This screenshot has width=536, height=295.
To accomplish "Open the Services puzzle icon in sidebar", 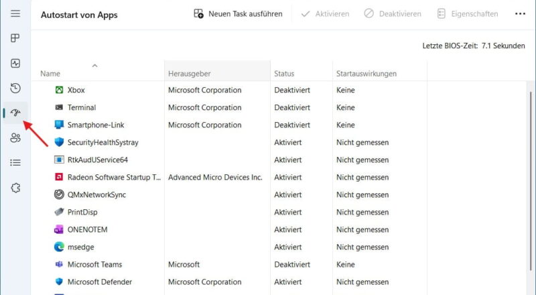I will pos(15,188).
